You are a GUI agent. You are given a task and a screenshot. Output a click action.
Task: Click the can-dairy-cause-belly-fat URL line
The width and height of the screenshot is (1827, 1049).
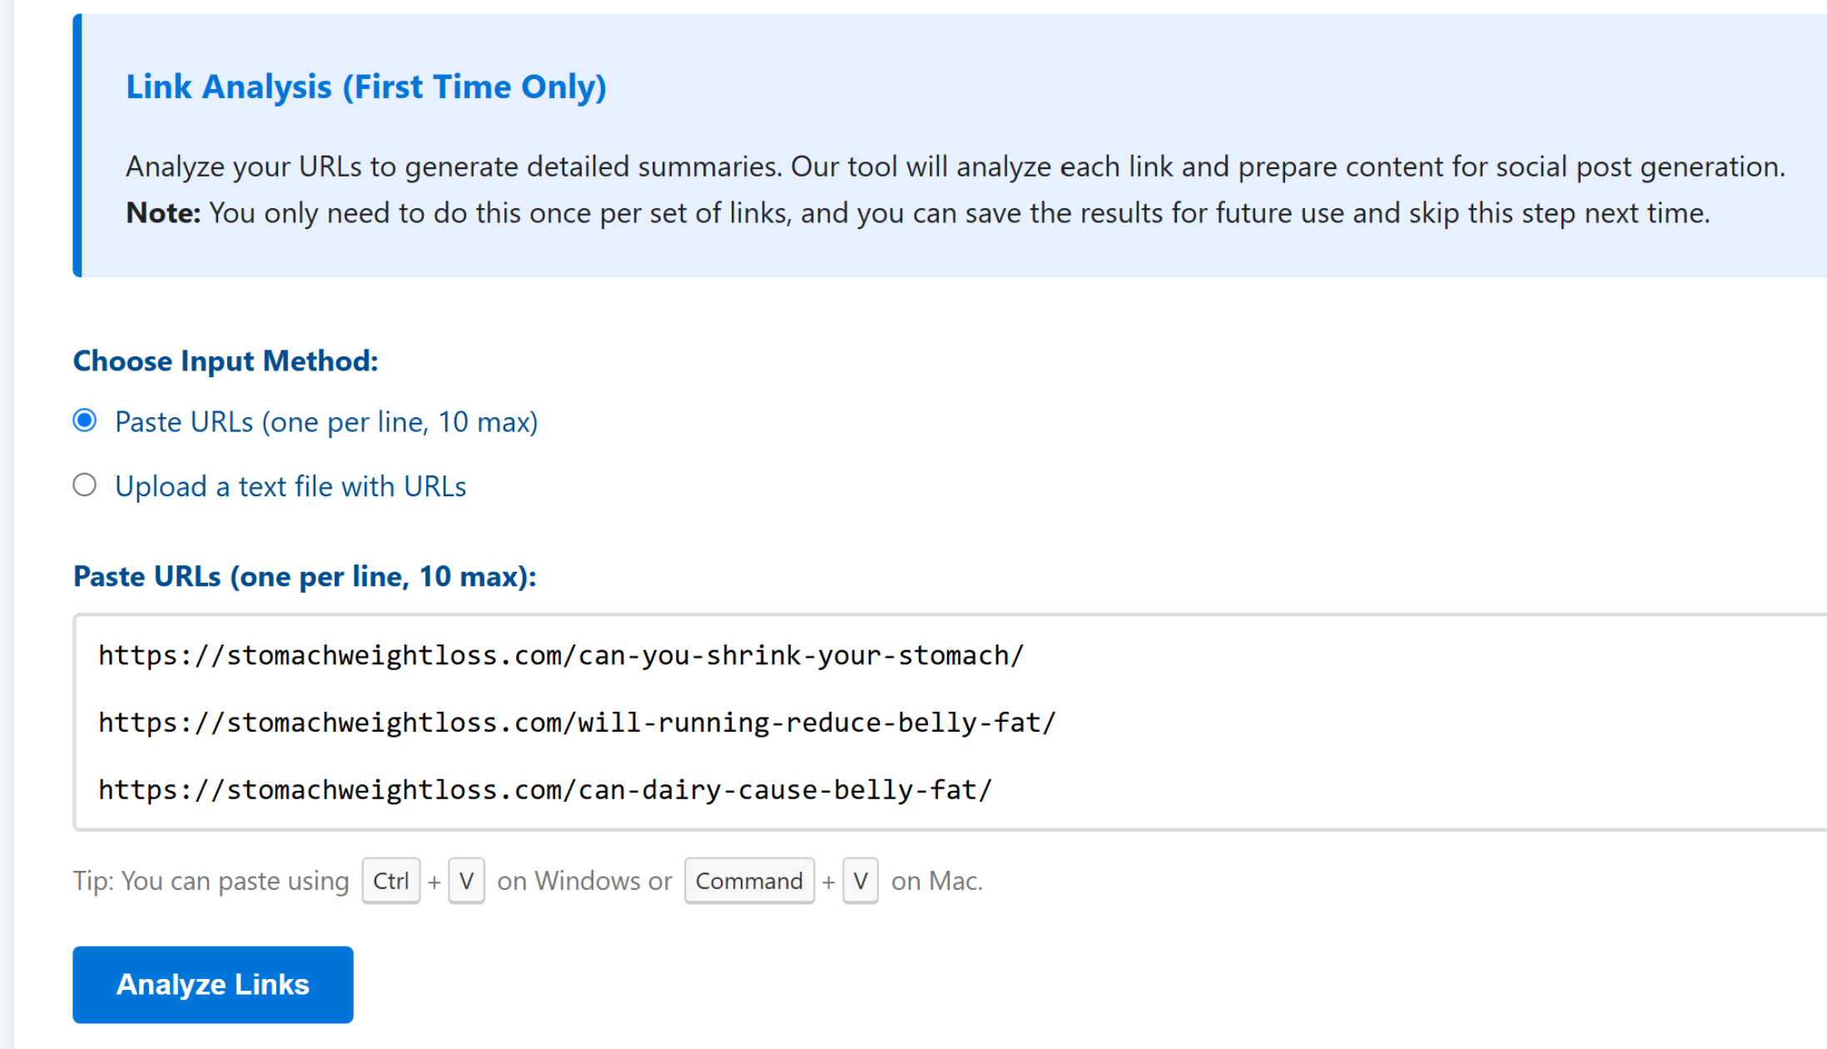tap(544, 790)
